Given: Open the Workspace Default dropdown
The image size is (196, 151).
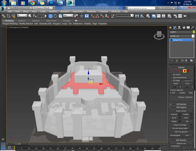Looking at the screenshot, I should point(43,8).
